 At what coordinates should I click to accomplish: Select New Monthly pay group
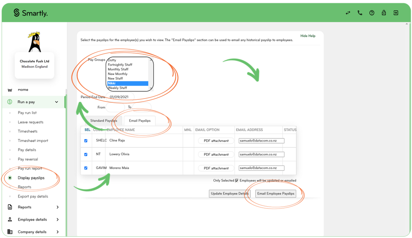coord(128,74)
